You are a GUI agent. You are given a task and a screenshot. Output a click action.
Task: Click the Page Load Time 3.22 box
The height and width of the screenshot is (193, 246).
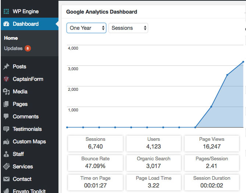click(x=154, y=182)
